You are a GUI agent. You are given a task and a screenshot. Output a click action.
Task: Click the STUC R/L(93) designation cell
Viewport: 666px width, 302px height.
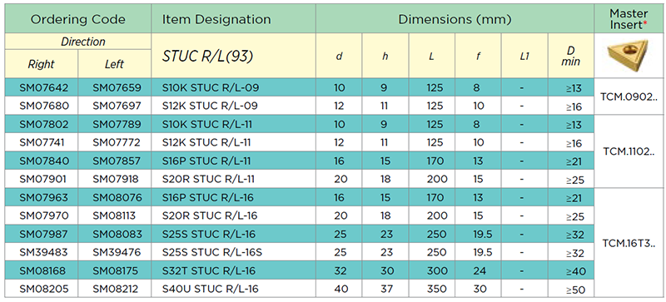tap(207, 57)
